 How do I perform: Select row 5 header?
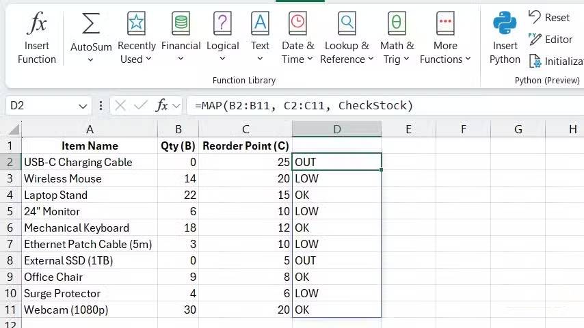pyautogui.click(x=10, y=211)
